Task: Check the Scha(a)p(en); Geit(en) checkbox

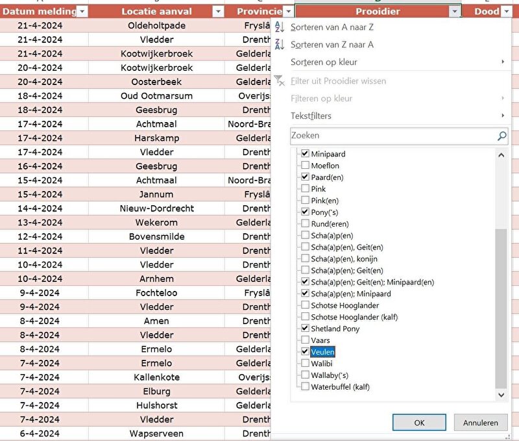Action: pos(305,270)
